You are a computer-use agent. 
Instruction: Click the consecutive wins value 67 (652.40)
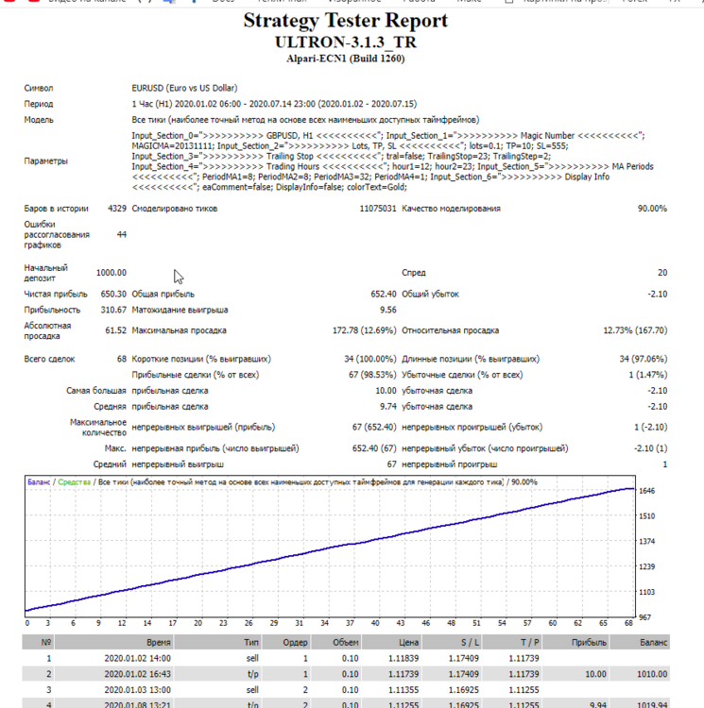click(x=374, y=427)
